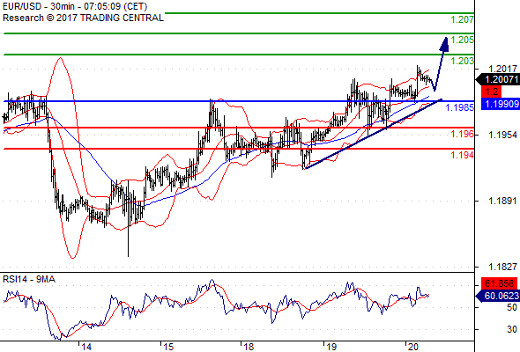Select the 1.203 resistance level label

click(462, 61)
